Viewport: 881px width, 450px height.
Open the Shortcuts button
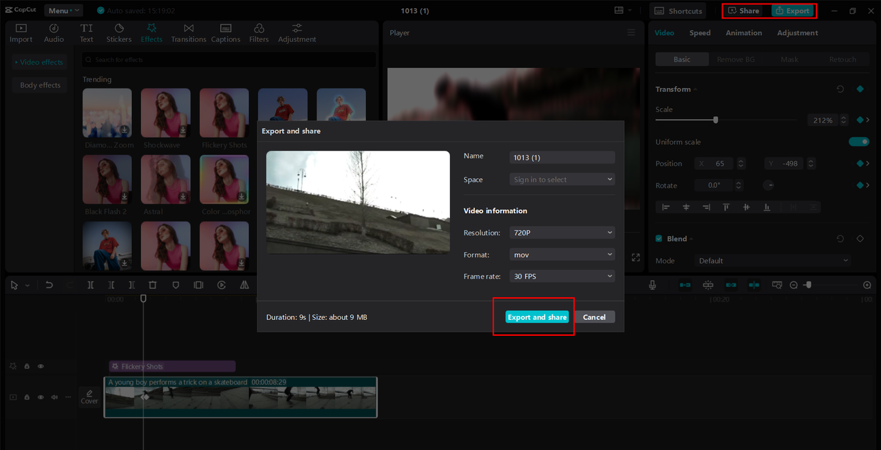(x=679, y=11)
